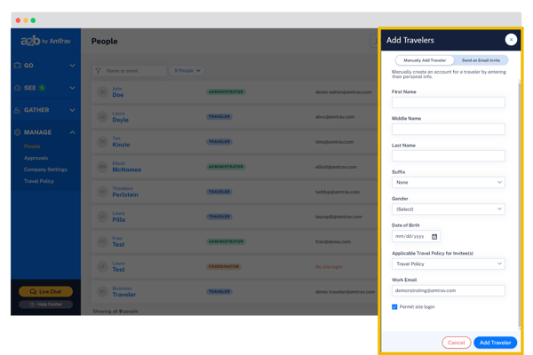
Task: Click the GATHER people icon in sidebar
Action: coord(18,110)
